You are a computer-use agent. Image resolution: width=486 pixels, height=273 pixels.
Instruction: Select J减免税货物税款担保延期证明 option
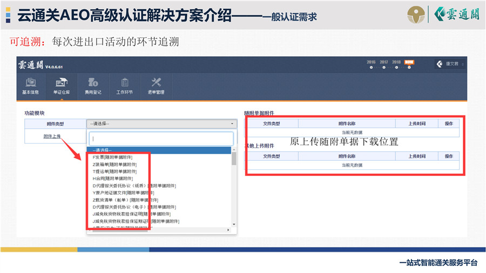(x=136, y=221)
